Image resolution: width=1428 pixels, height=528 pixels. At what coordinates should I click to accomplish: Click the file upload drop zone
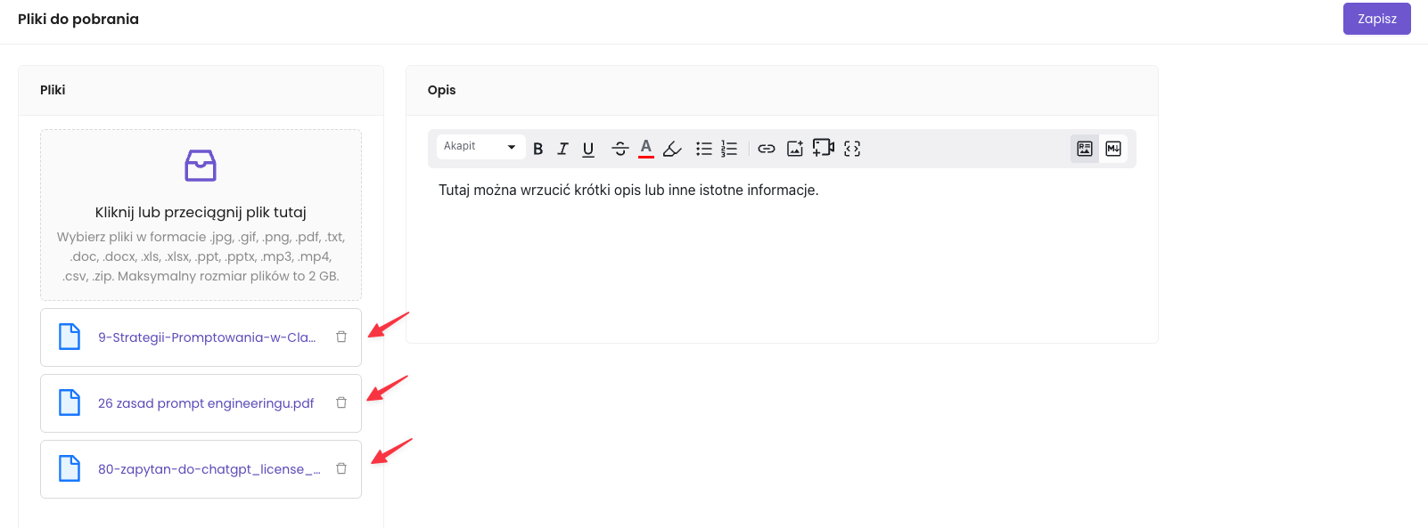click(x=201, y=215)
